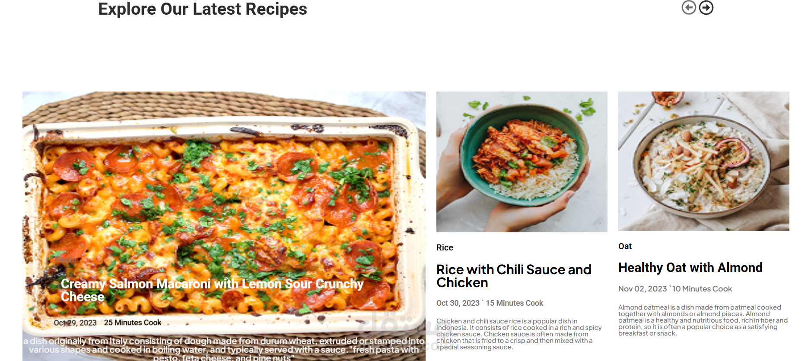Click the almond oatmeal description paragraph

coord(703,320)
